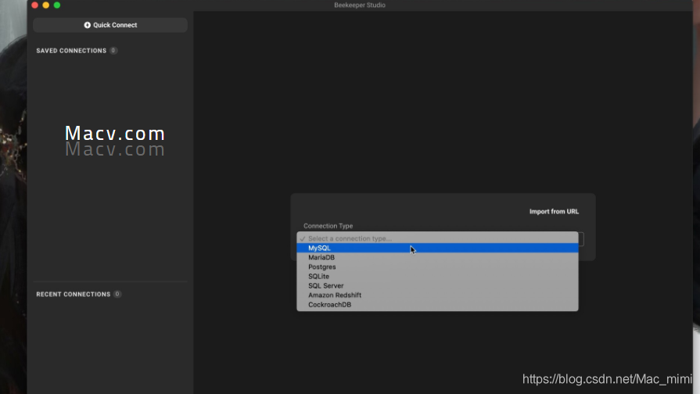Select CockroachDB from the list
This screenshot has height=394, width=700.
[437, 304]
